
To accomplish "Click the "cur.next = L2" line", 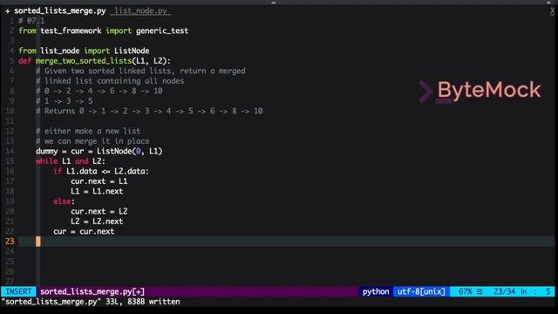I will (x=99, y=211).
